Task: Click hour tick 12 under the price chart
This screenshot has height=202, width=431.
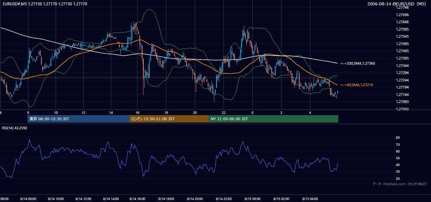Action: (x=84, y=112)
